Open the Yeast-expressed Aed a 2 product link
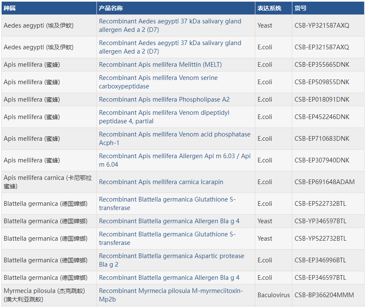Image resolution: width=365 pixels, height=307 pixels. (170, 26)
